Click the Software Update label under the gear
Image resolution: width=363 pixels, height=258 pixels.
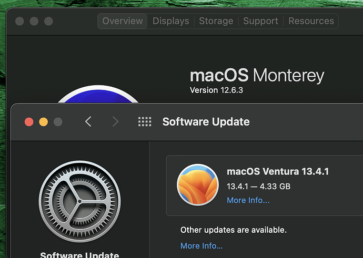pos(79,255)
